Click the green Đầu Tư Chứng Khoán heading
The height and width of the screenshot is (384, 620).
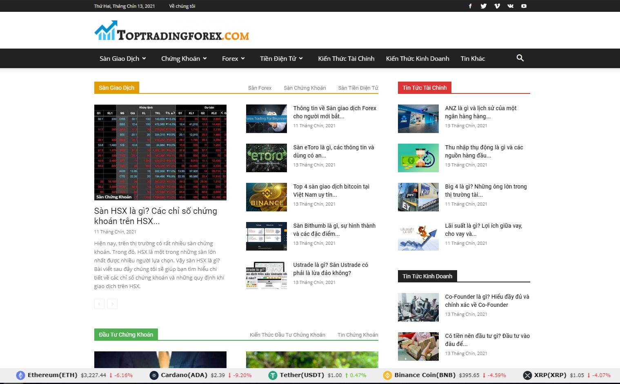click(126, 335)
